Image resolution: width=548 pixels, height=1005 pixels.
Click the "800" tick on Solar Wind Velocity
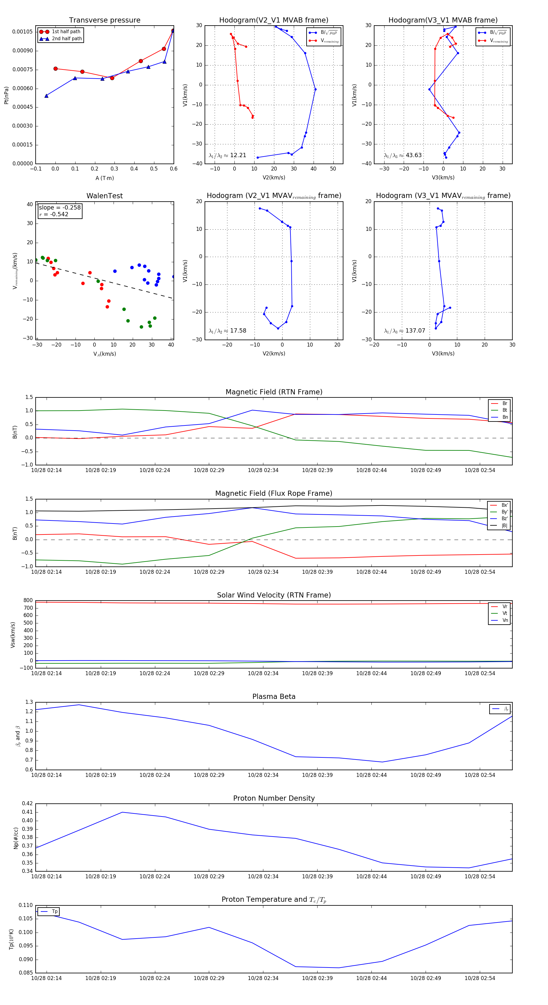tap(28, 601)
